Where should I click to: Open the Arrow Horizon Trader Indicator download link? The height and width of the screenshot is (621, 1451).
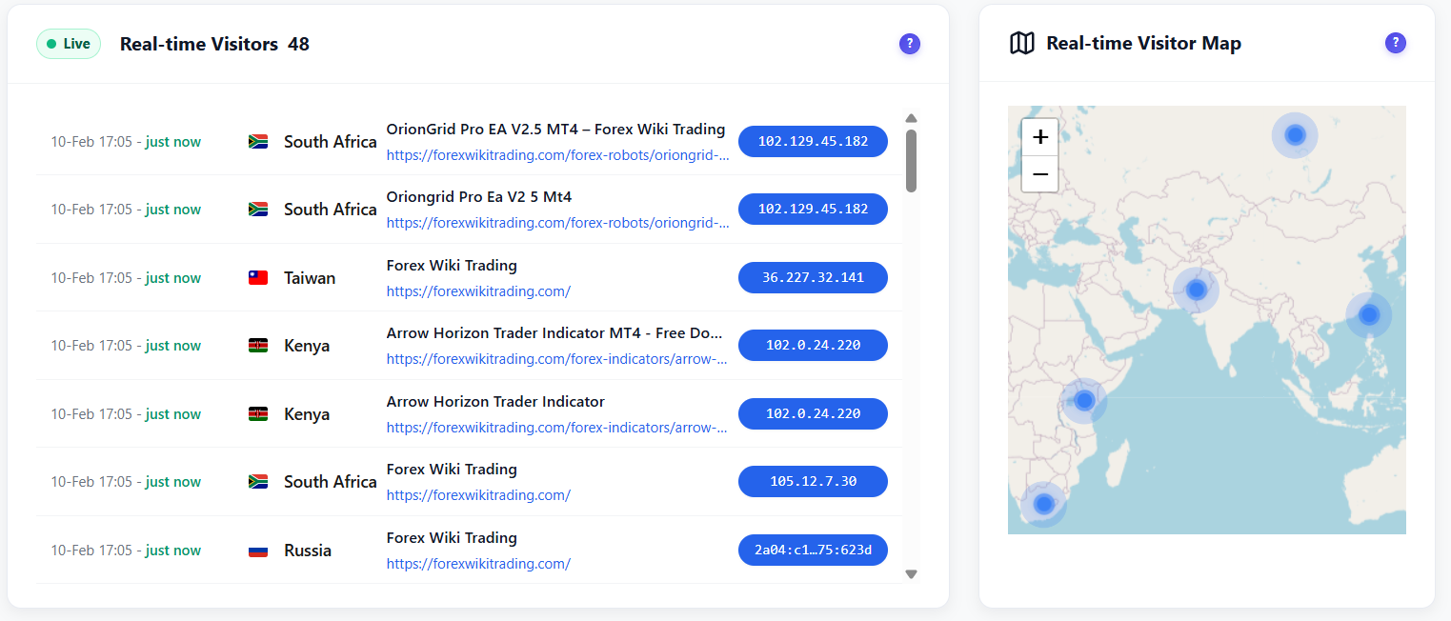coord(555,358)
